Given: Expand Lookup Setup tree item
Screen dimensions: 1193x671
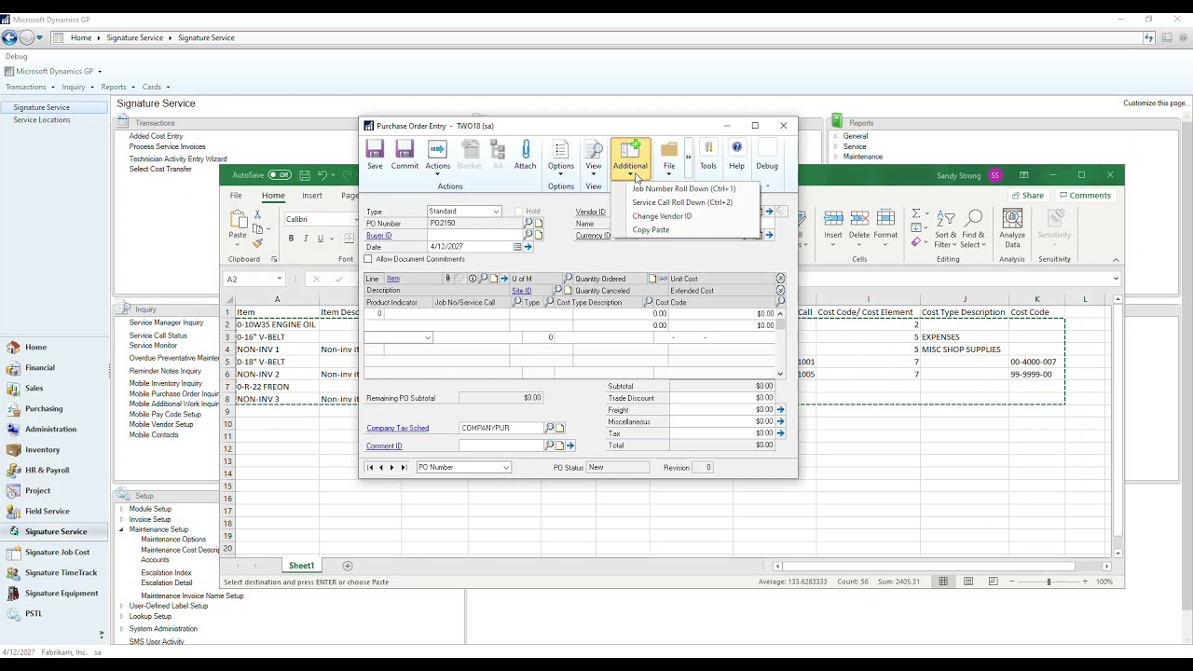Looking at the screenshot, I should point(122,616).
